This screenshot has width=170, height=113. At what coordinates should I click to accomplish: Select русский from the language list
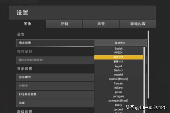click(118, 109)
